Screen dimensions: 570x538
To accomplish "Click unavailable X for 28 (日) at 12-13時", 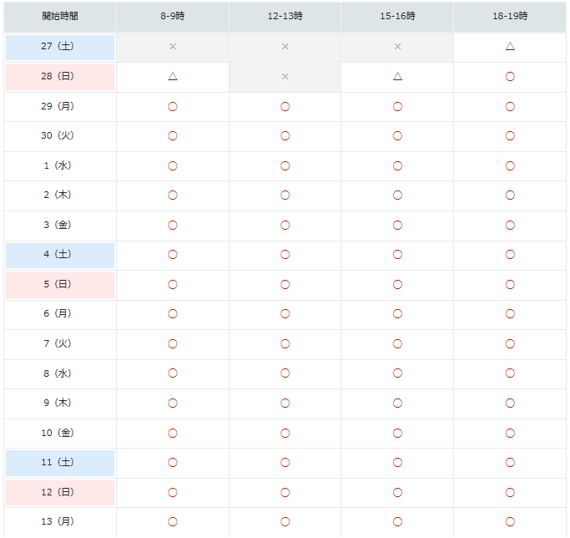I will point(285,77).
